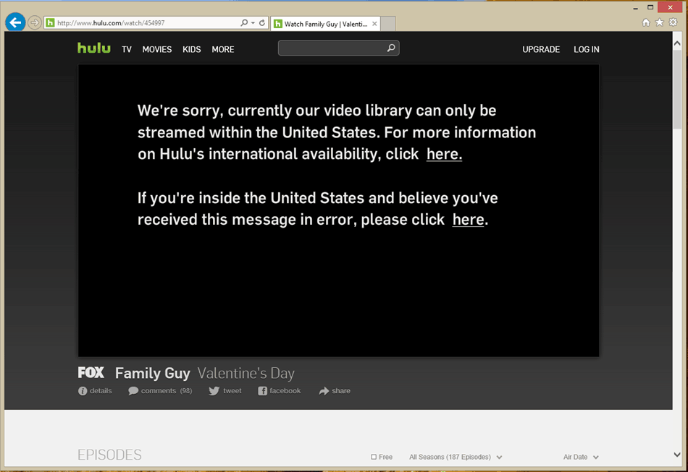Click the Valentine's Day episode title text
Image resolution: width=688 pixels, height=472 pixels.
[246, 374]
